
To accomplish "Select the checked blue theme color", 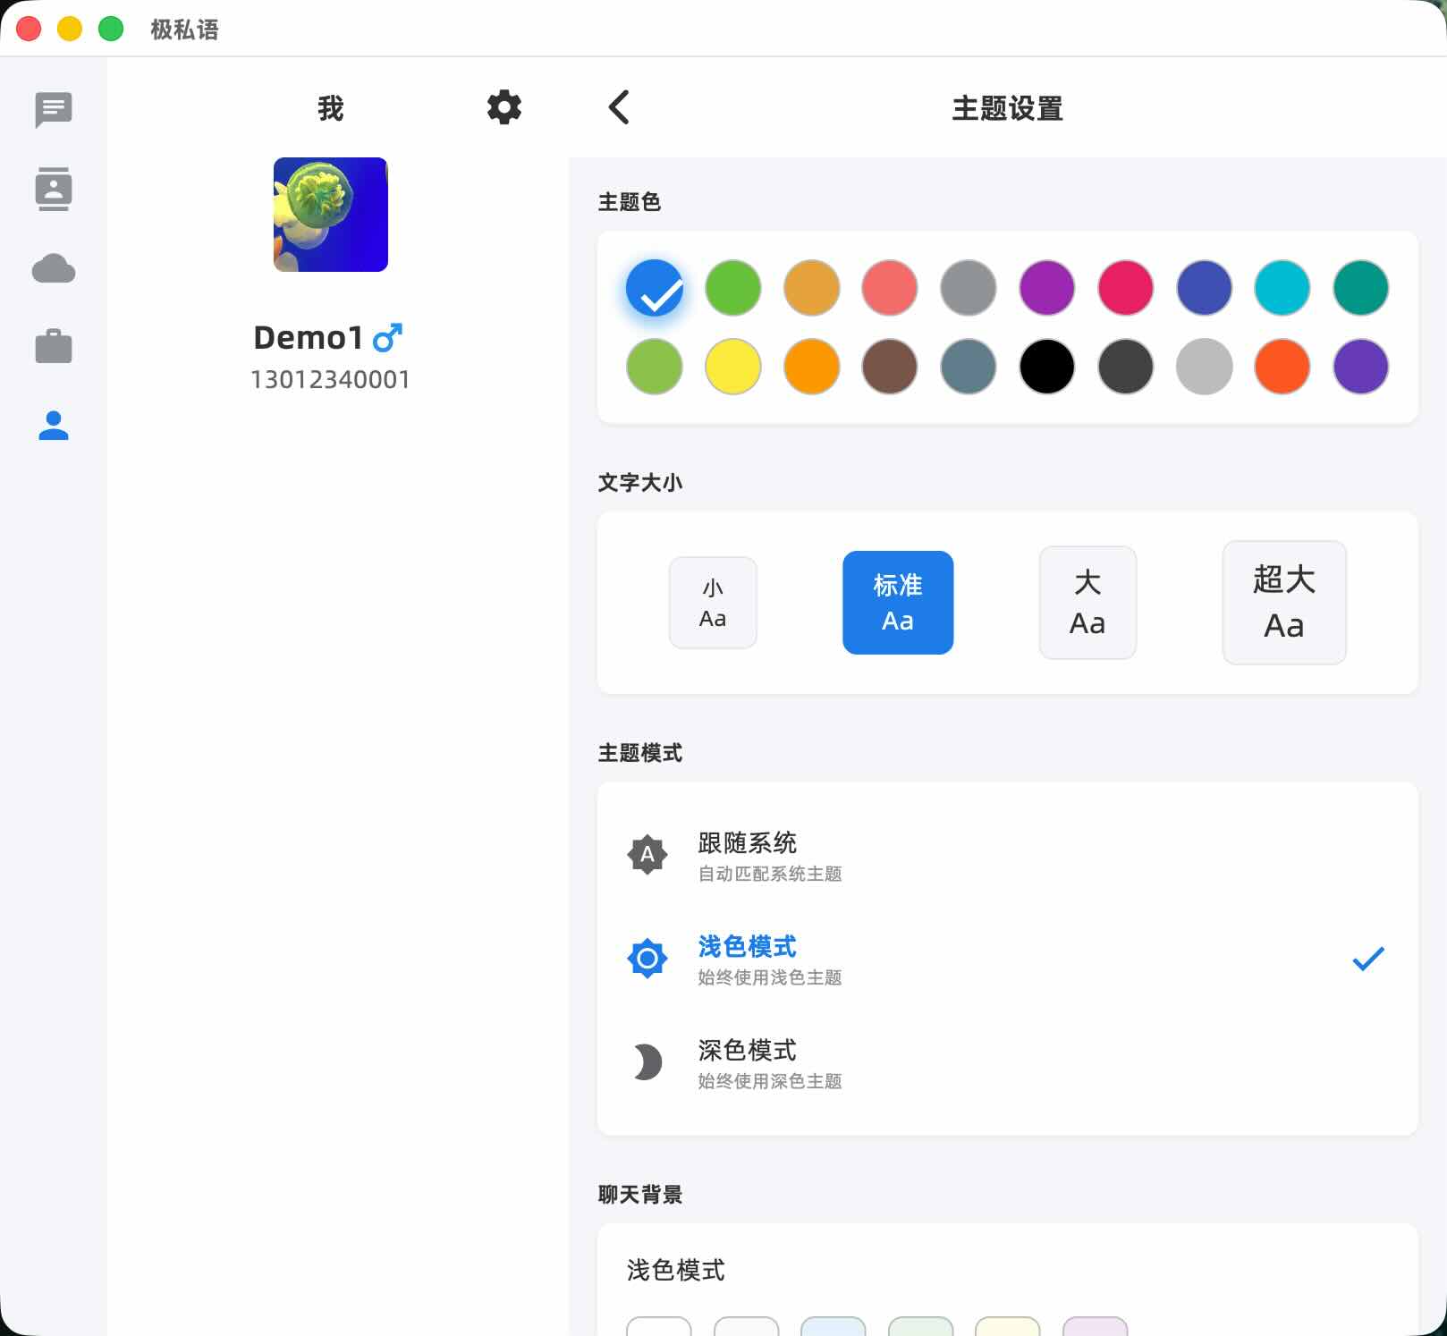I will [x=655, y=288].
